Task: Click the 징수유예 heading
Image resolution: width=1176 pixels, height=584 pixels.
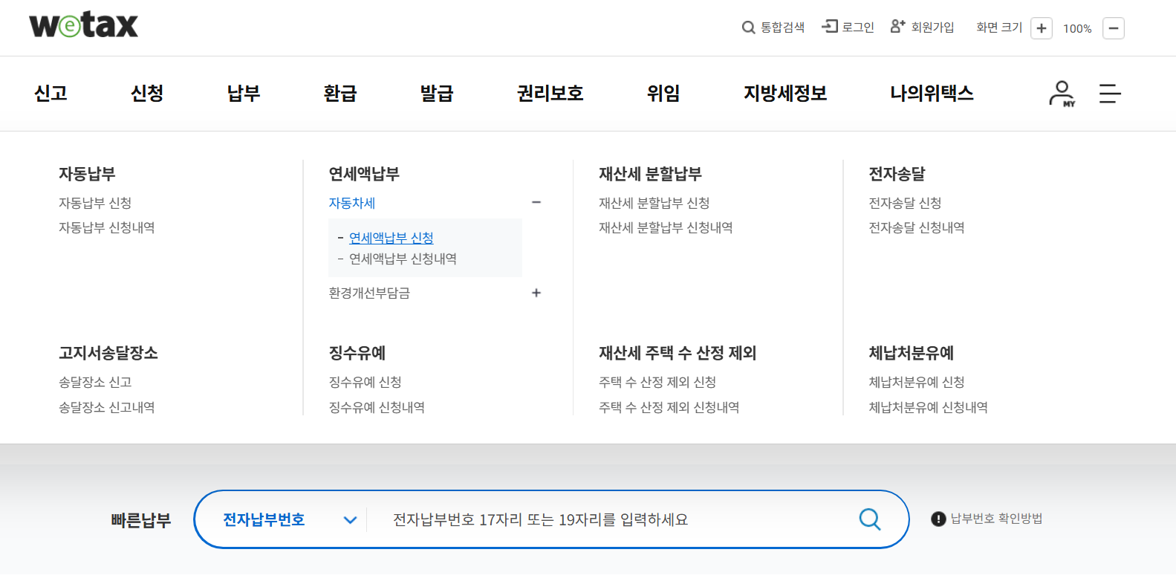Action: click(357, 353)
